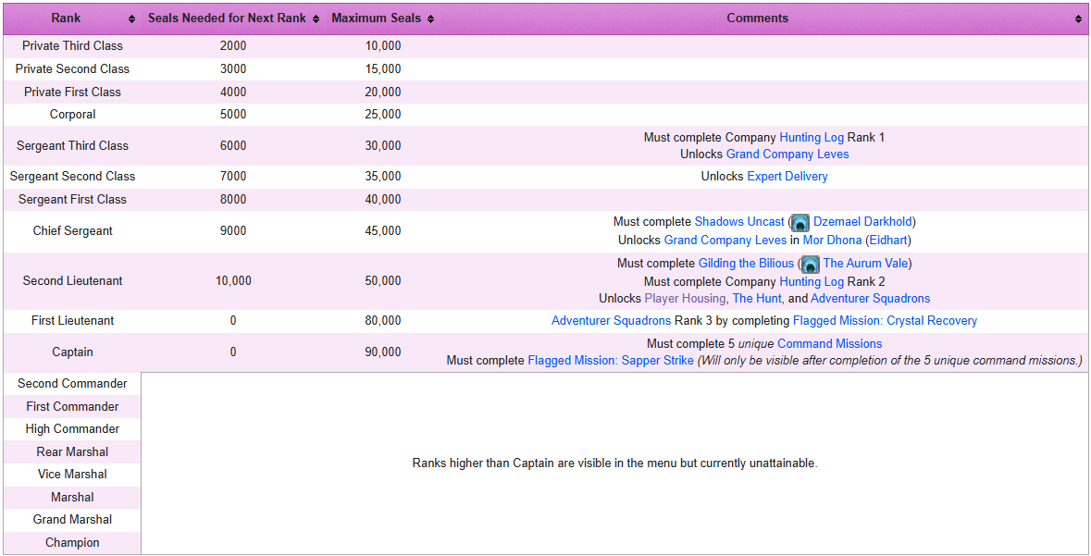Image resolution: width=1091 pixels, height=556 pixels.
Task: Sort by Maximum Seals column arrows
Action: [430, 19]
